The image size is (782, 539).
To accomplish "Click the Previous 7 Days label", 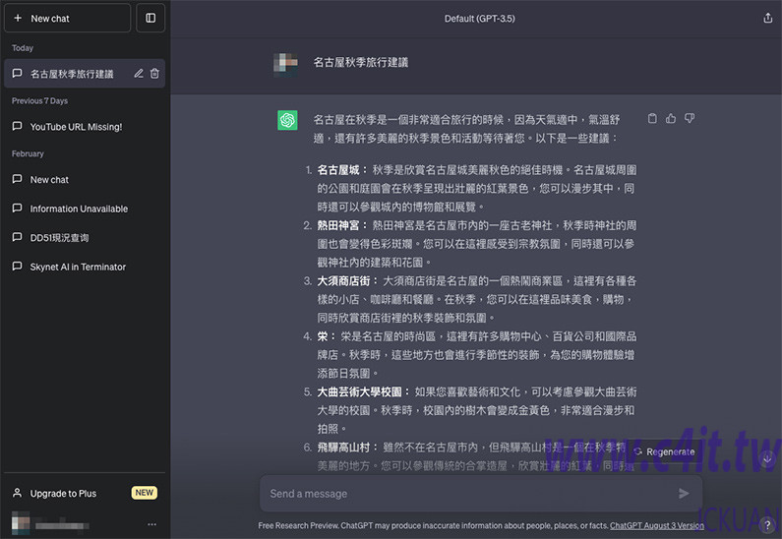I will [x=40, y=100].
